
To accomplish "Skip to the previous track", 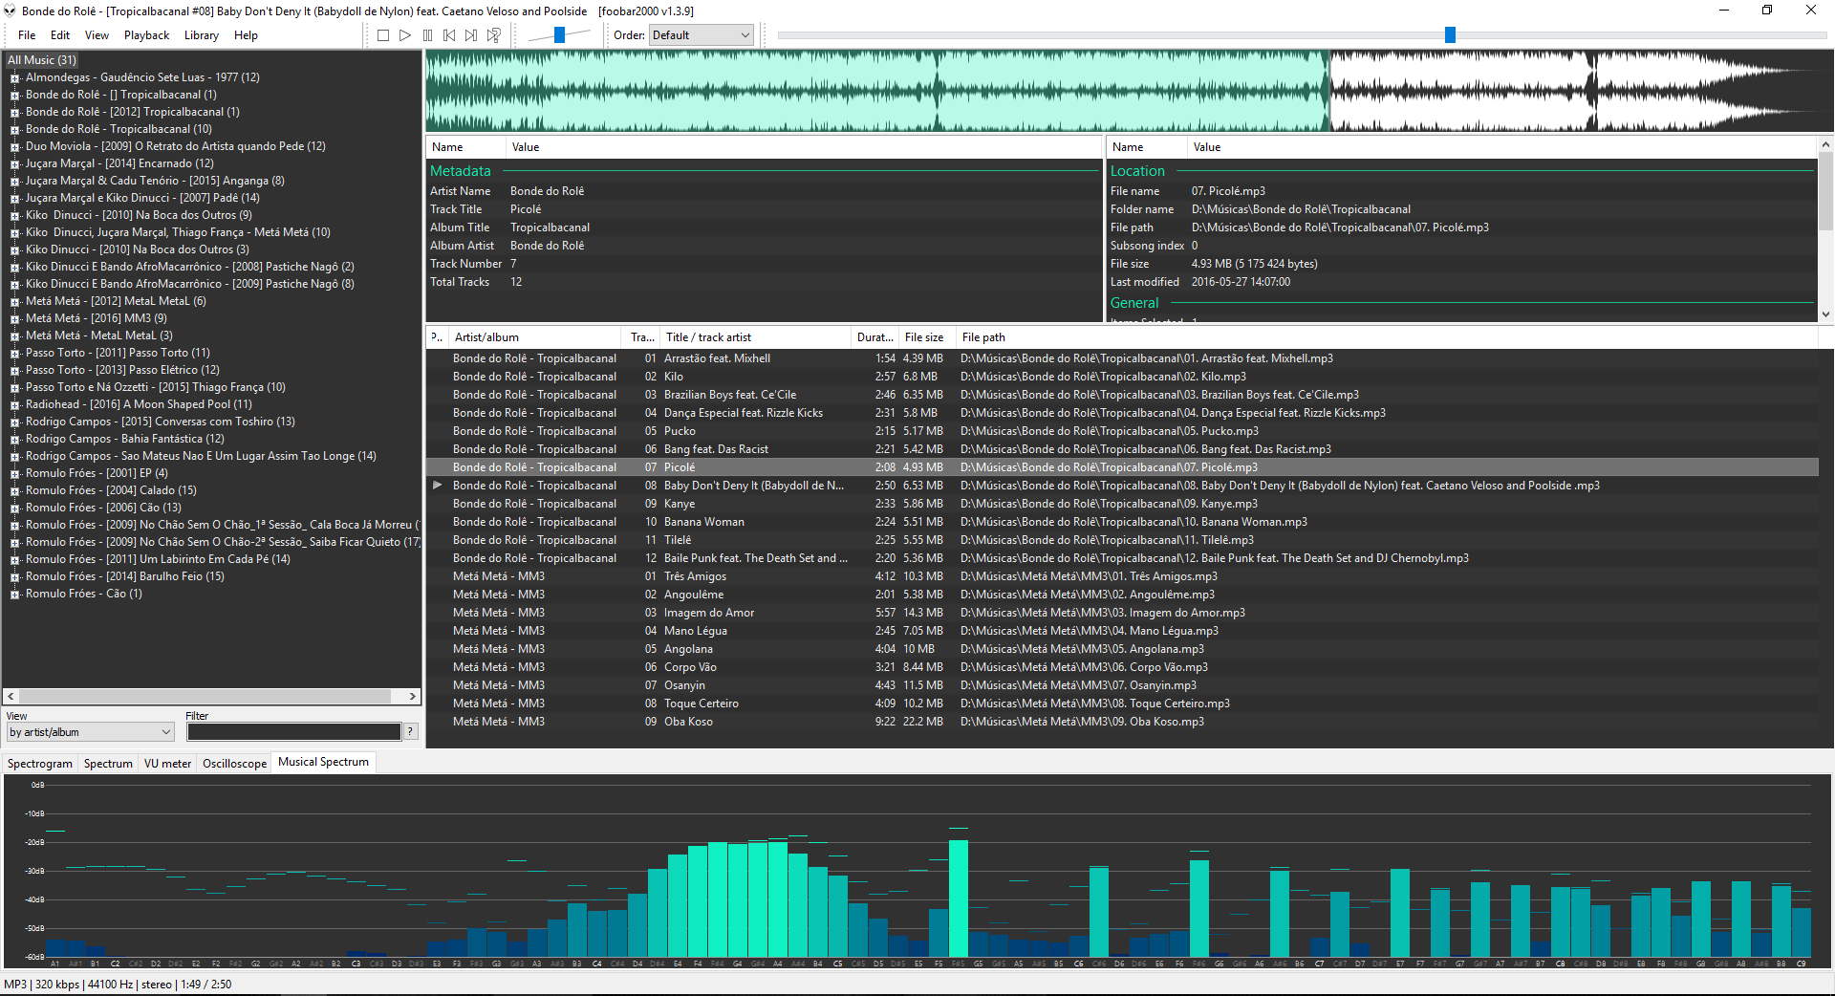I will click(x=449, y=35).
